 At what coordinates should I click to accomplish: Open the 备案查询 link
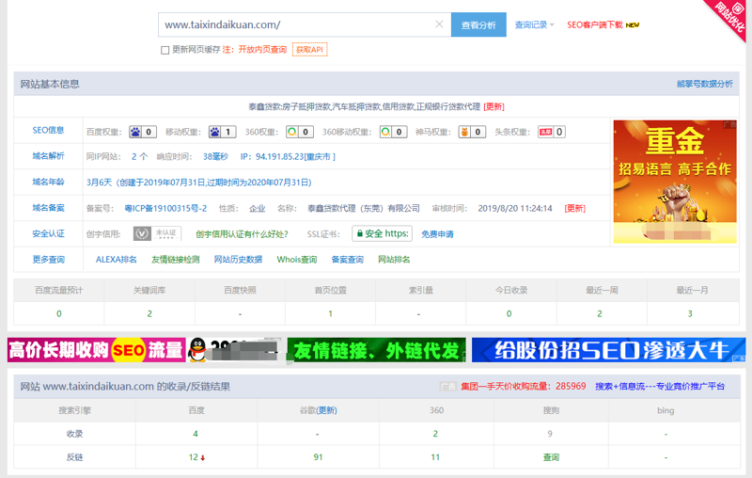tap(347, 260)
